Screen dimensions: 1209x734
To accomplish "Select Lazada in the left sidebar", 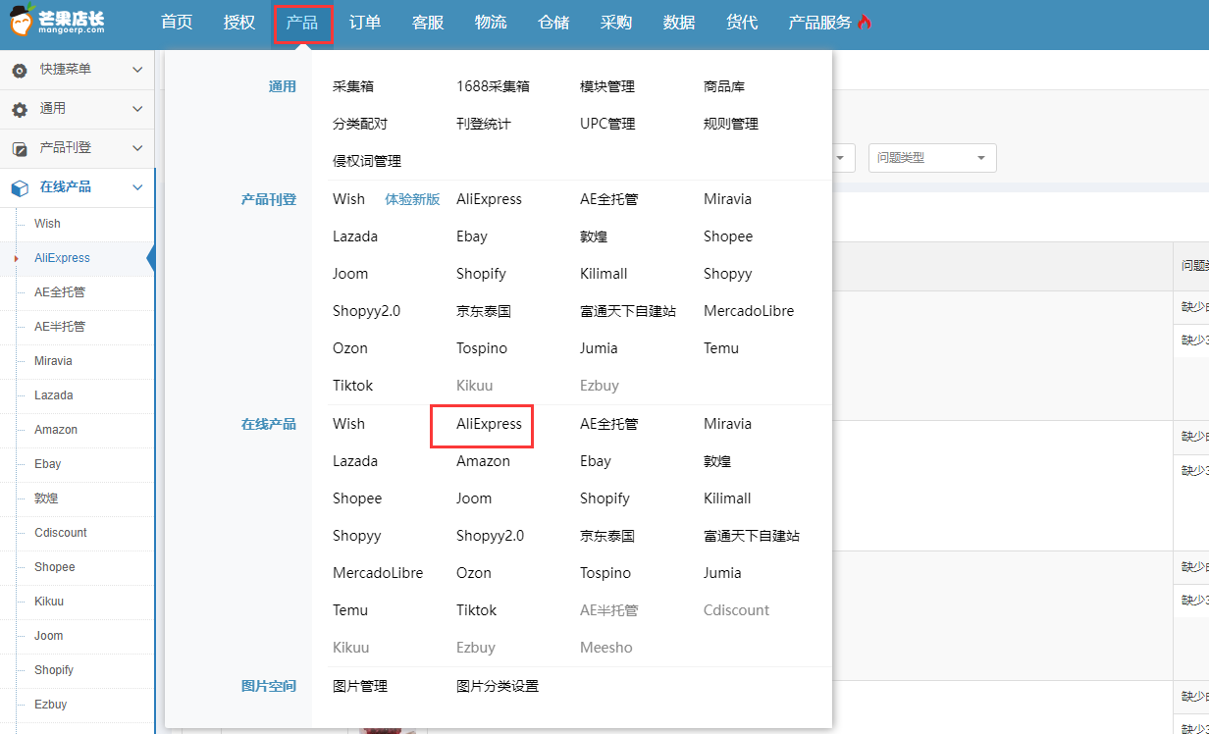I will coord(53,395).
